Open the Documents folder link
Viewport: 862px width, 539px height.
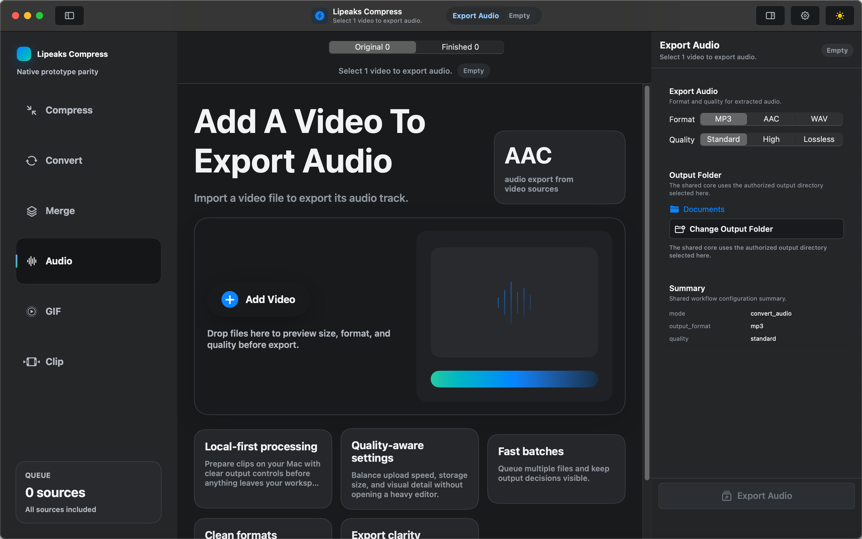tap(703, 209)
